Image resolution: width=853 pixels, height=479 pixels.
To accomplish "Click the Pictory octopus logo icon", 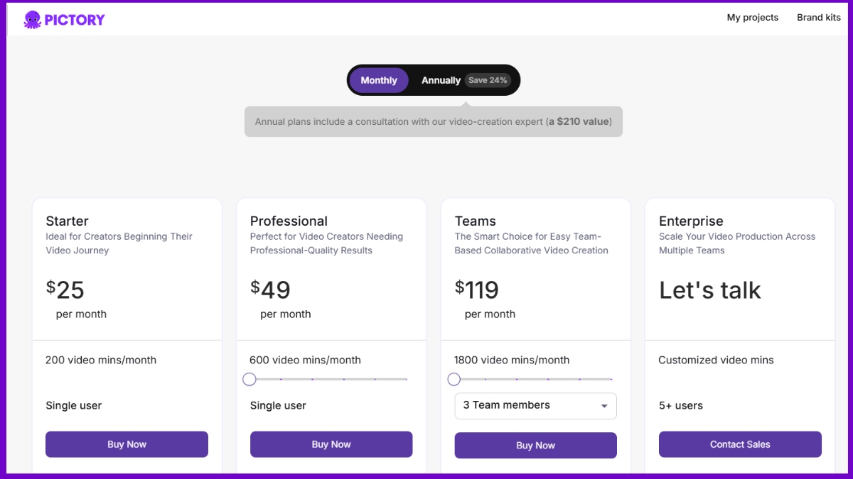I will (32, 19).
